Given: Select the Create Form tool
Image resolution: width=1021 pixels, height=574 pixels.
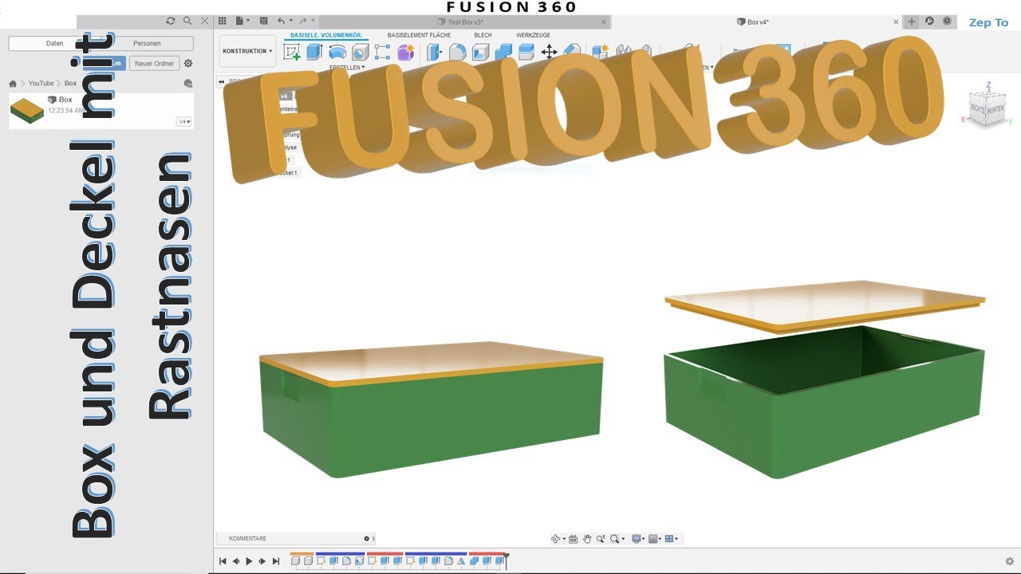Looking at the screenshot, I should (405, 53).
